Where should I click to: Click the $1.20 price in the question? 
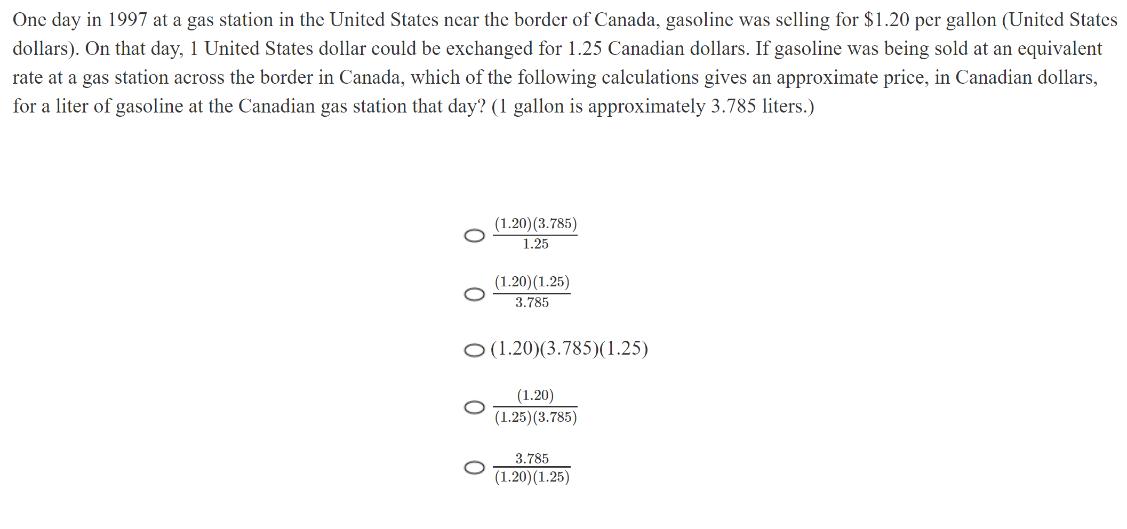886,20
